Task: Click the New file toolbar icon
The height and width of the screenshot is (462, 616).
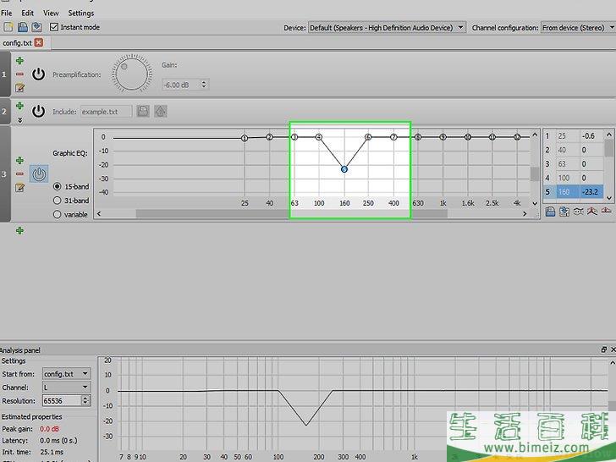Action: click(x=8, y=28)
